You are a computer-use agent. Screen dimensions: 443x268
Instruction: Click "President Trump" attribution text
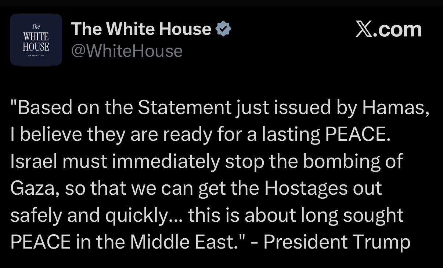(x=336, y=242)
